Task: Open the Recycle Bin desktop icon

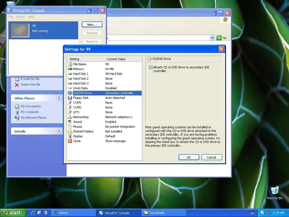Action: 275,191
